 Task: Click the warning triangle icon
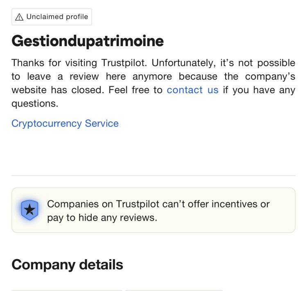[19, 17]
